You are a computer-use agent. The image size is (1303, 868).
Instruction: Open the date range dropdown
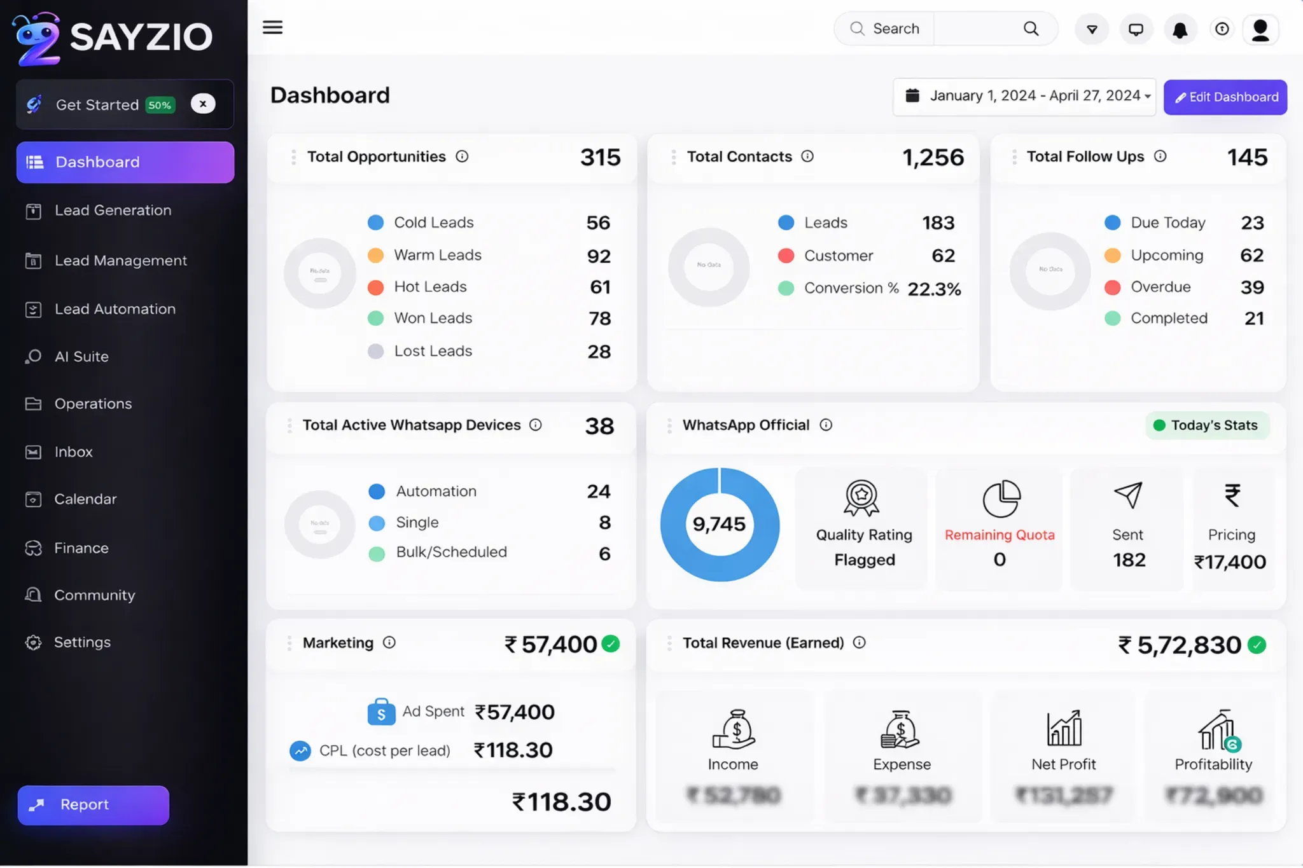1024,97
